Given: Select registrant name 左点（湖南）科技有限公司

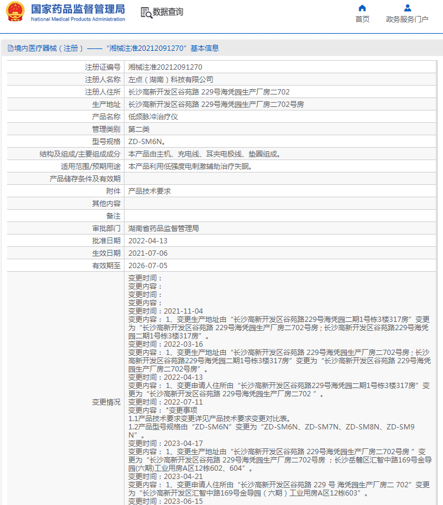Looking at the screenshot, I should (x=170, y=80).
